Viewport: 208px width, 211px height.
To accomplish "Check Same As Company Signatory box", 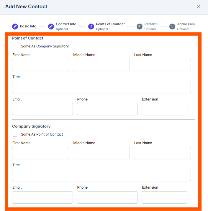I will 15,46.
